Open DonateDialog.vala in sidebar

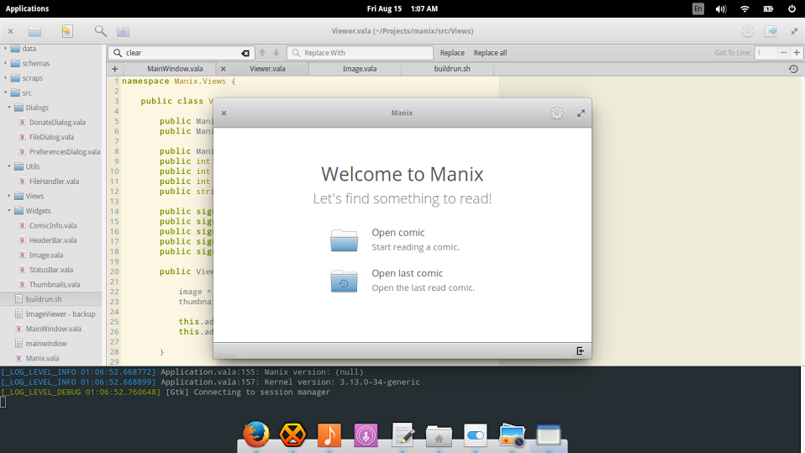pyautogui.click(x=57, y=122)
